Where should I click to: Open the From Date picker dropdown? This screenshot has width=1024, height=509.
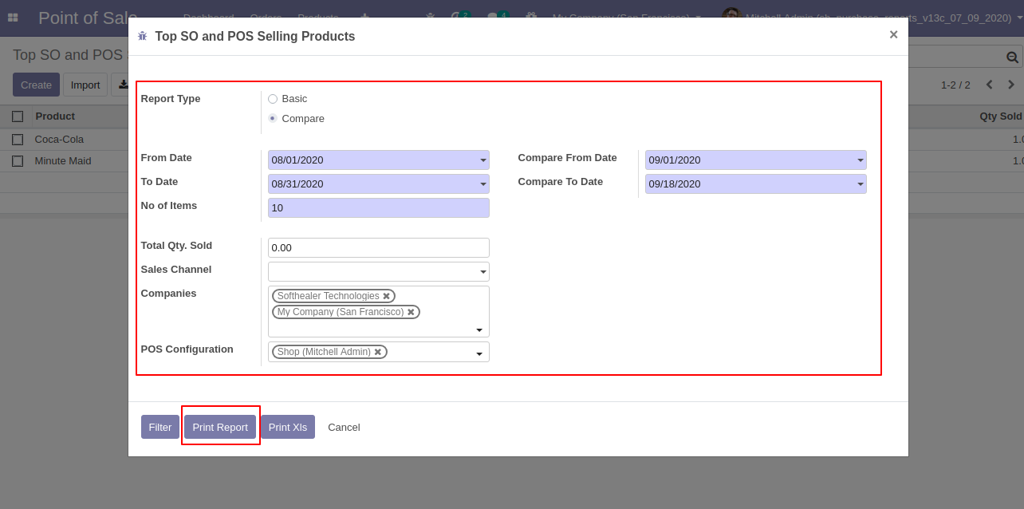(482, 160)
